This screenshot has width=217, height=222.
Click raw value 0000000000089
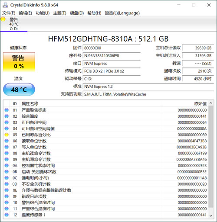click(x=192, y=135)
